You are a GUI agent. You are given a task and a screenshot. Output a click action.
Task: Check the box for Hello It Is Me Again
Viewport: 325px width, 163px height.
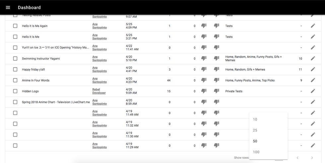coord(15,26)
